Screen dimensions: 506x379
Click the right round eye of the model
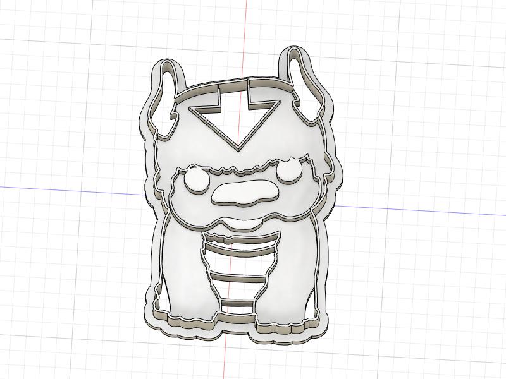pos(289,170)
